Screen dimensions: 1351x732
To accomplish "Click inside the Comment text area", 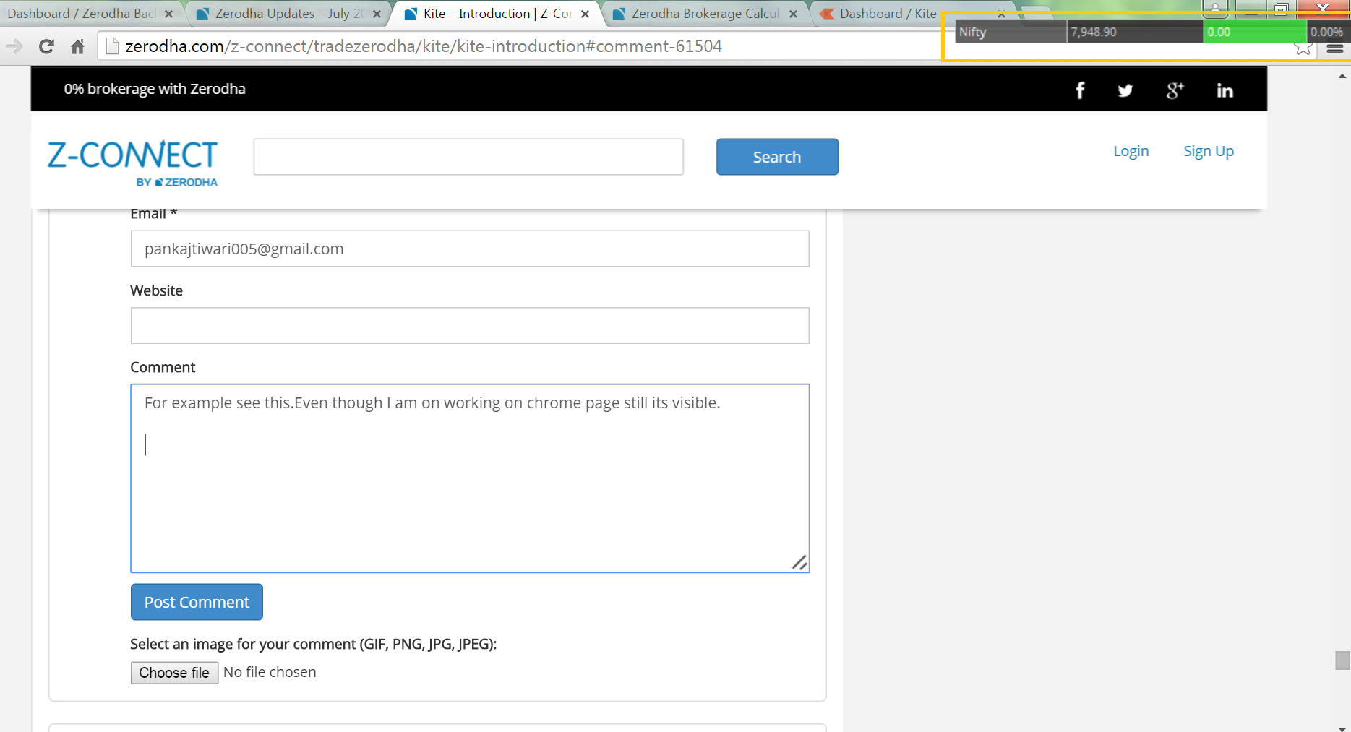I will [470, 478].
